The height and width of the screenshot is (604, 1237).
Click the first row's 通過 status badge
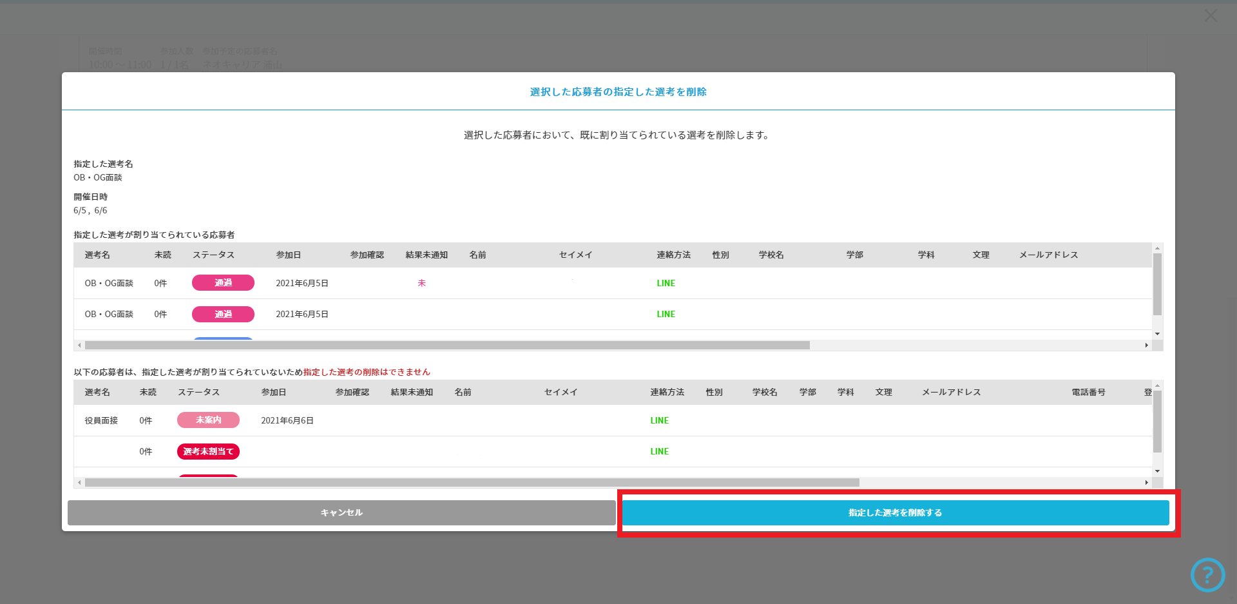tap(223, 283)
